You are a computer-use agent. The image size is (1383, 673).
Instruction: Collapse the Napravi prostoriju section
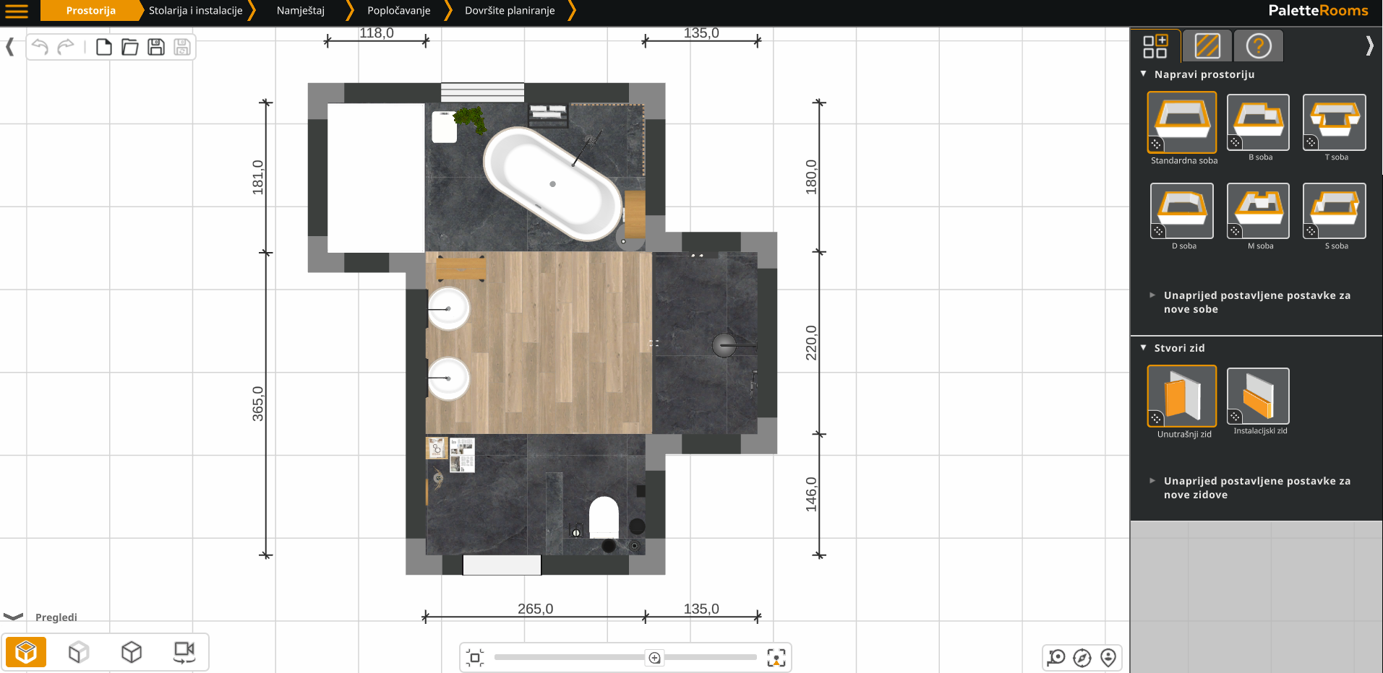1144,74
